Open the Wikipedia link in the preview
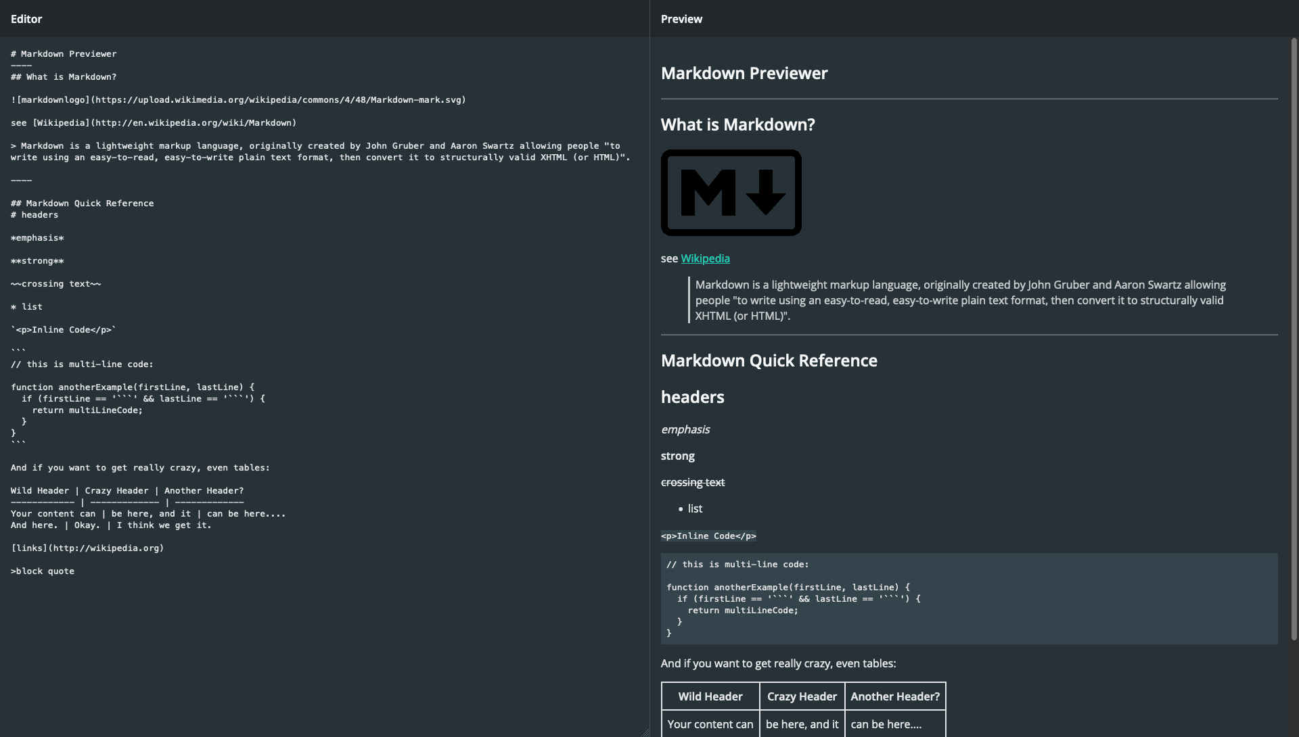Screen dimensions: 1299x737 point(706,258)
